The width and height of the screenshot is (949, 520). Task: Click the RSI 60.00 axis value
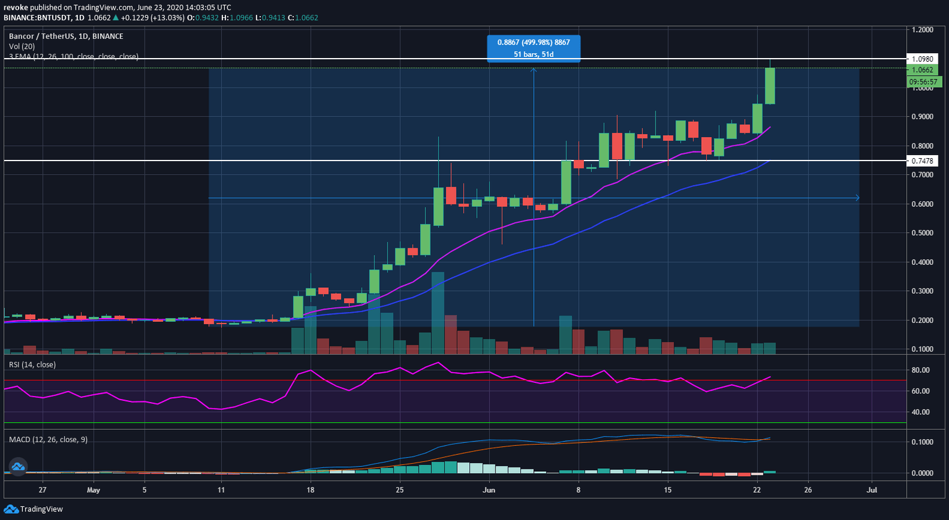coord(921,391)
